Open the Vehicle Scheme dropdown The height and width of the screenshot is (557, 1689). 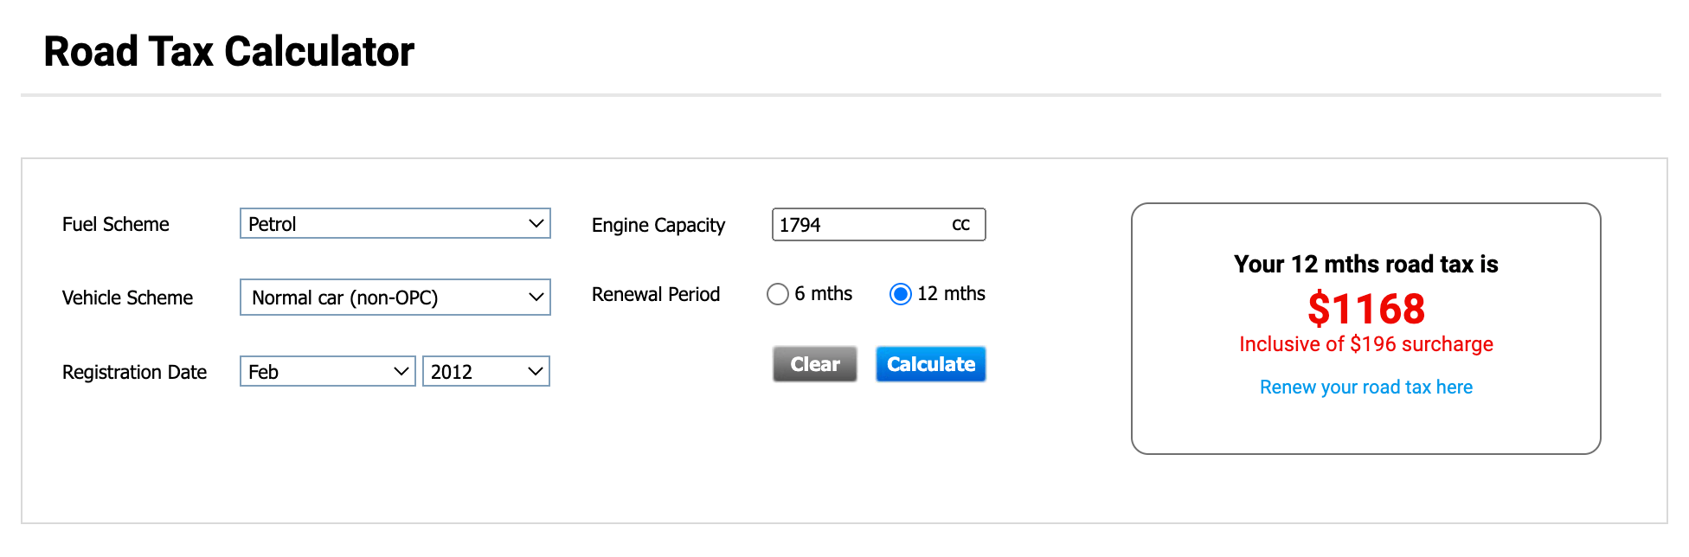395,297
